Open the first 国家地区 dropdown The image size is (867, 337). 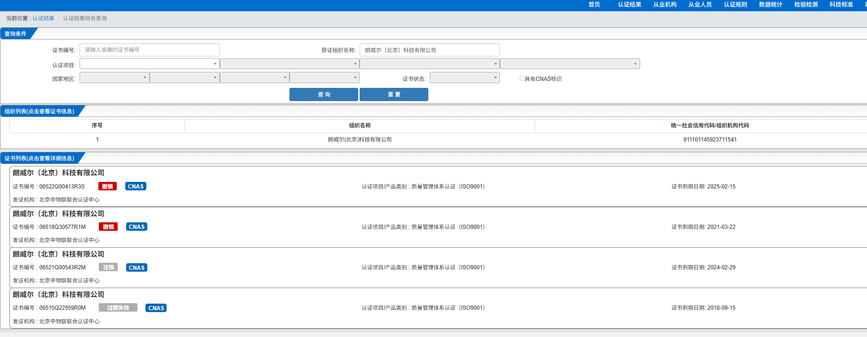114,78
